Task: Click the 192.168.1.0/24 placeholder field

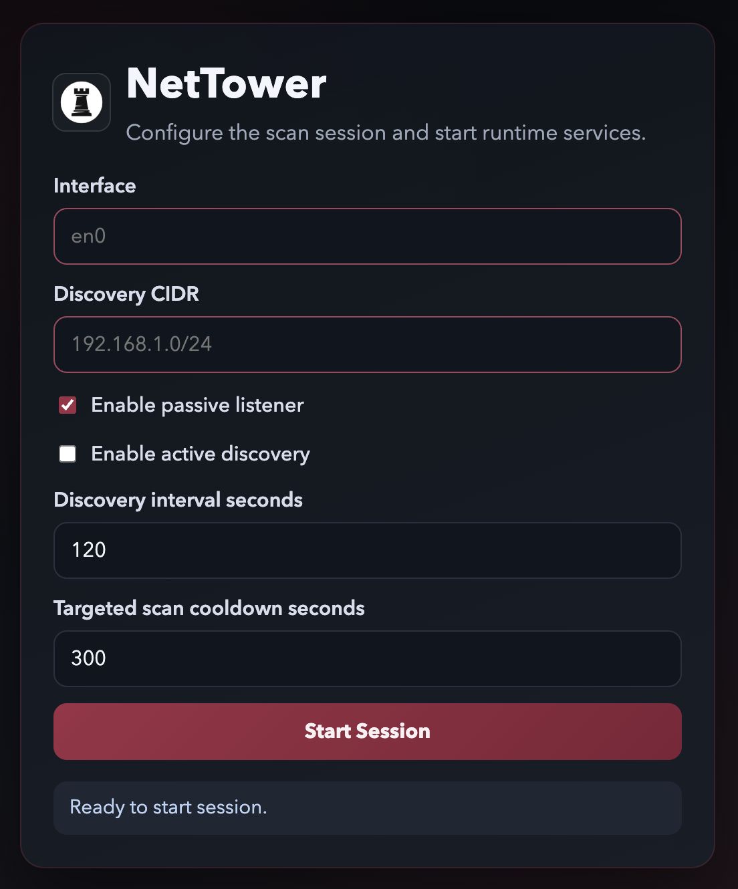Action: click(368, 344)
